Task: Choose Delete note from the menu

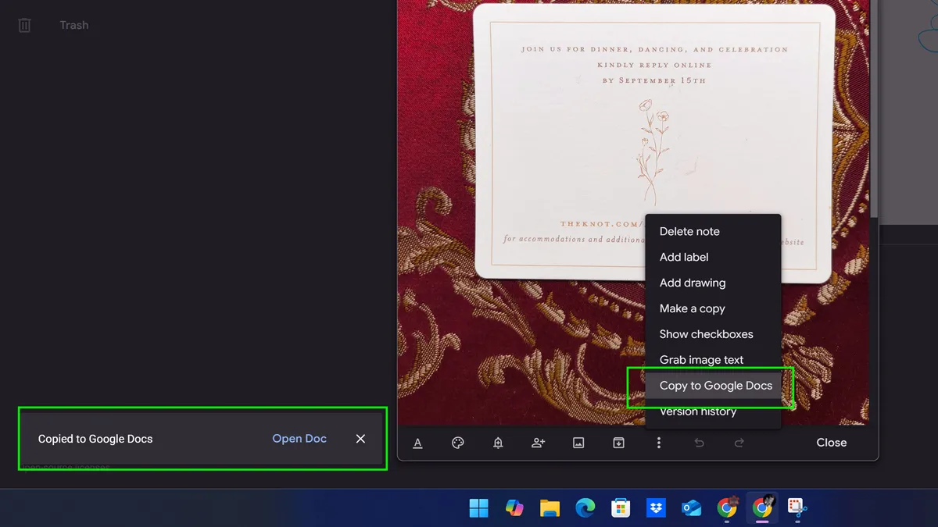Action: [689, 231]
